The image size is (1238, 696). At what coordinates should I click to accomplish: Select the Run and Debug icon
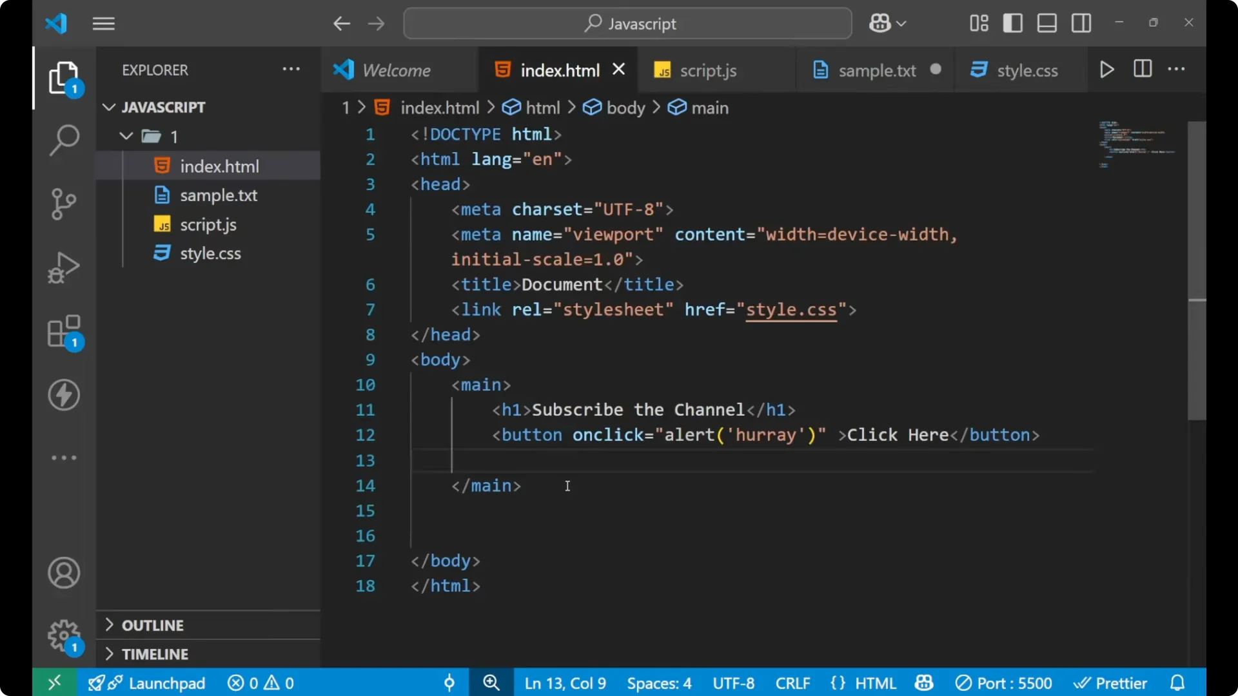coord(63,267)
